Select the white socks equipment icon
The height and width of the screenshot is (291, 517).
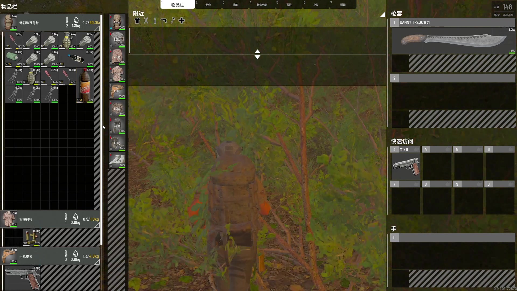117,160
